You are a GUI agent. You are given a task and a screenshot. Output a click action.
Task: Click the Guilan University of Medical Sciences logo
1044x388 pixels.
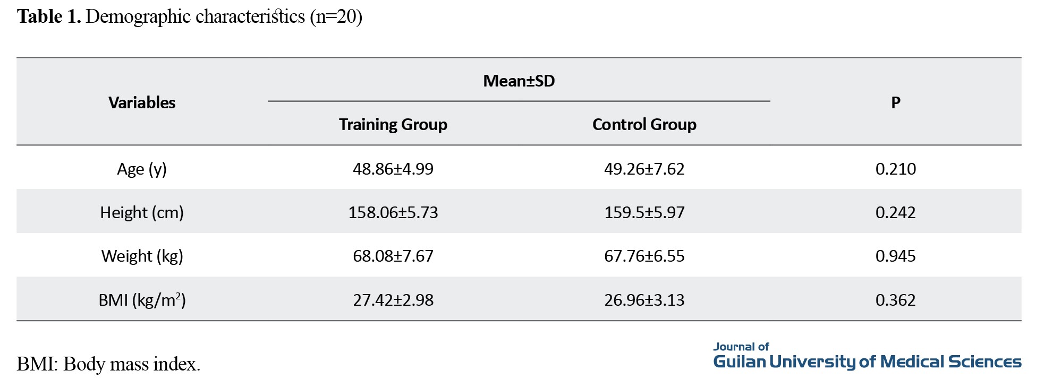(x=867, y=357)
